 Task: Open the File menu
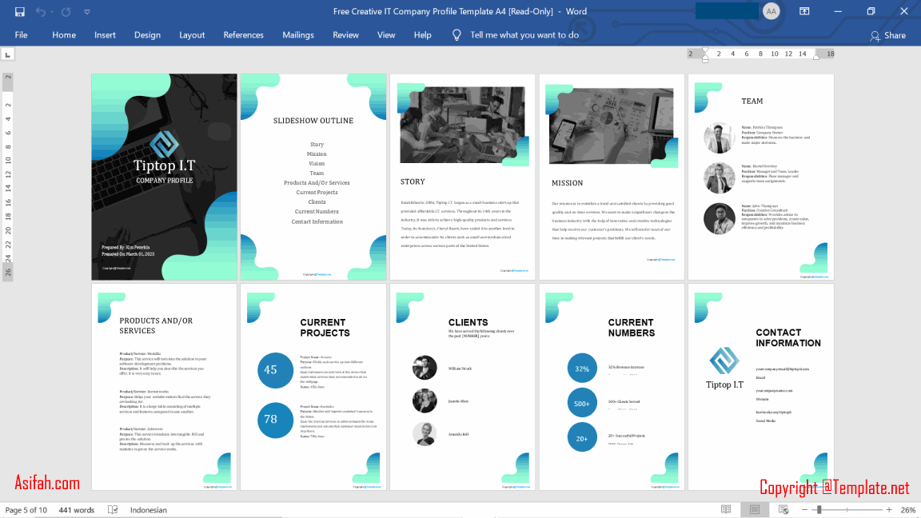pos(21,35)
